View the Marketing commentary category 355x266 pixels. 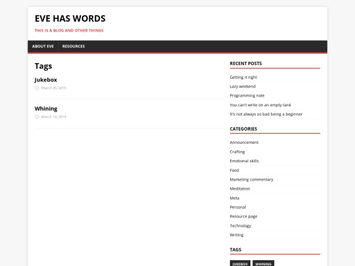click(252, 179)
